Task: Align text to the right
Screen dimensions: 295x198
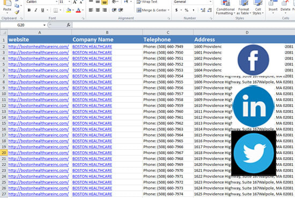Action: point(105,10)
